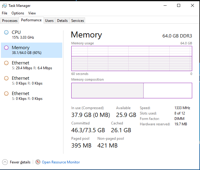Click the Task Manager title bar icon

click(5, 6)
